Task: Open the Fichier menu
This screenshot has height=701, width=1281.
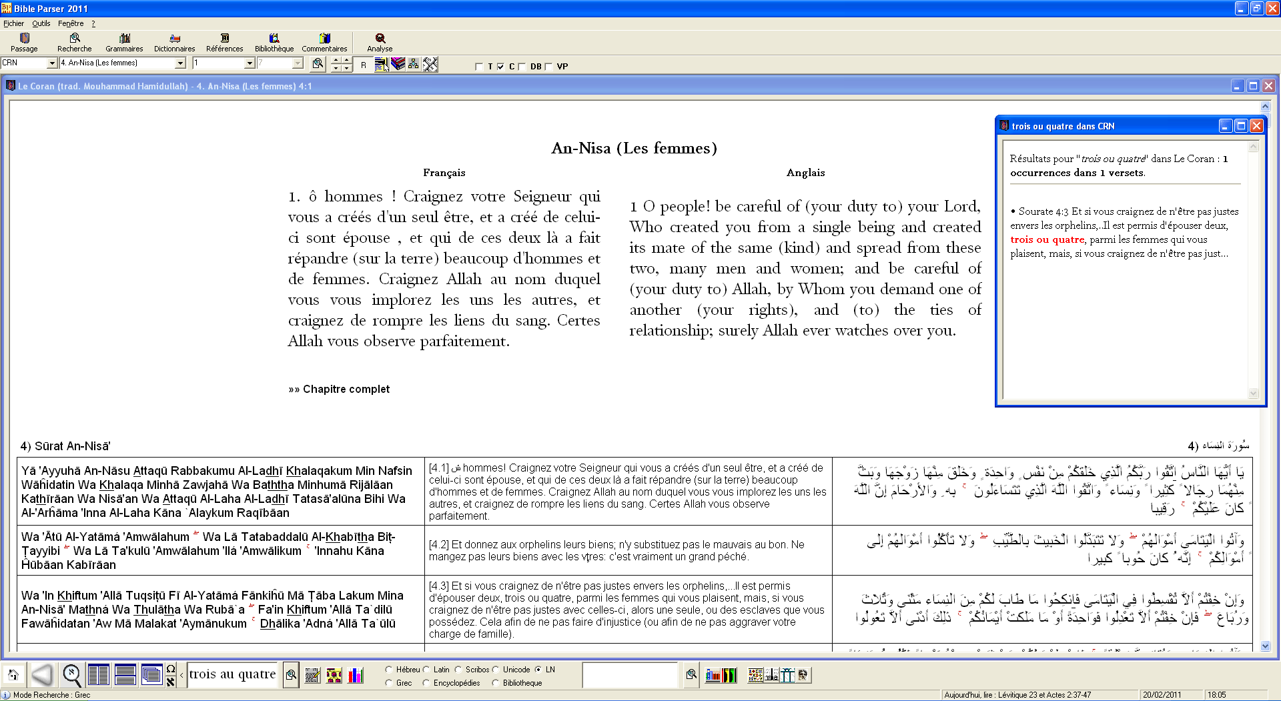Action: coord(13,23)
